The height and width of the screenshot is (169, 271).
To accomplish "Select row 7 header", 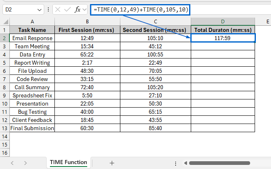I will pos(5,79).
